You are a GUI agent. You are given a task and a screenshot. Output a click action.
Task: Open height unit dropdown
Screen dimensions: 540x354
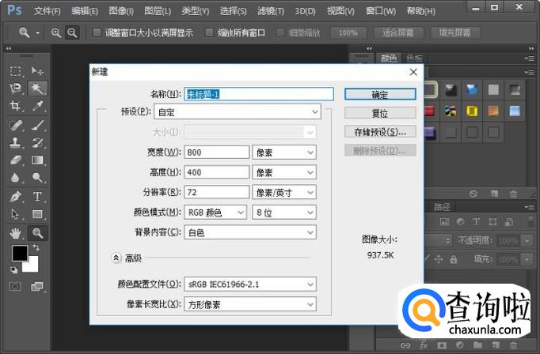pyautogui.click(x=284, y=172)
